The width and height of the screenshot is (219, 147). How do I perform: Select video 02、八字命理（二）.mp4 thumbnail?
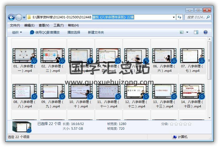click(x=53, y=56)
